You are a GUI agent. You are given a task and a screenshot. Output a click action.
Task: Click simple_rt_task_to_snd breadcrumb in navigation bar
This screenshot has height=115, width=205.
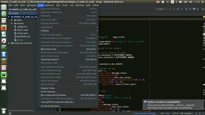[x=23, y=9]
